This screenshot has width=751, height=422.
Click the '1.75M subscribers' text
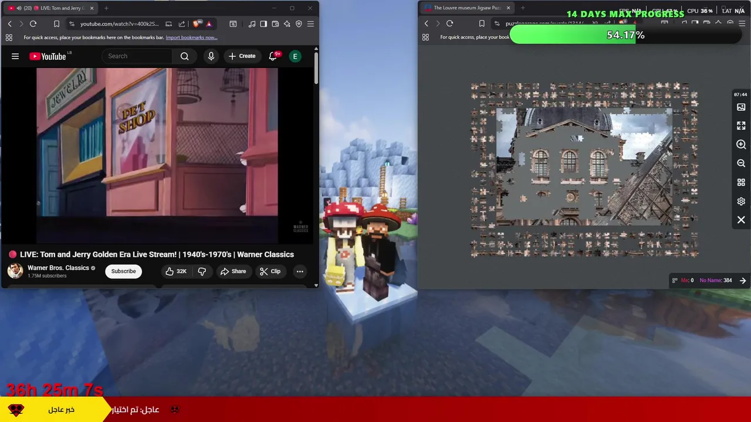click(47, 276)
